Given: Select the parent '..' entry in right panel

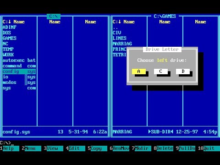Looking at the screenshot, I should pyautogui.click(x=115, y=27).
